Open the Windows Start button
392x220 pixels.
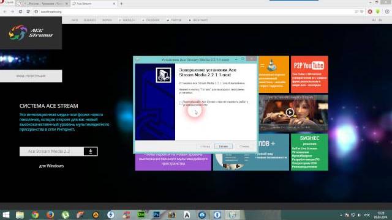click(6, 215)
